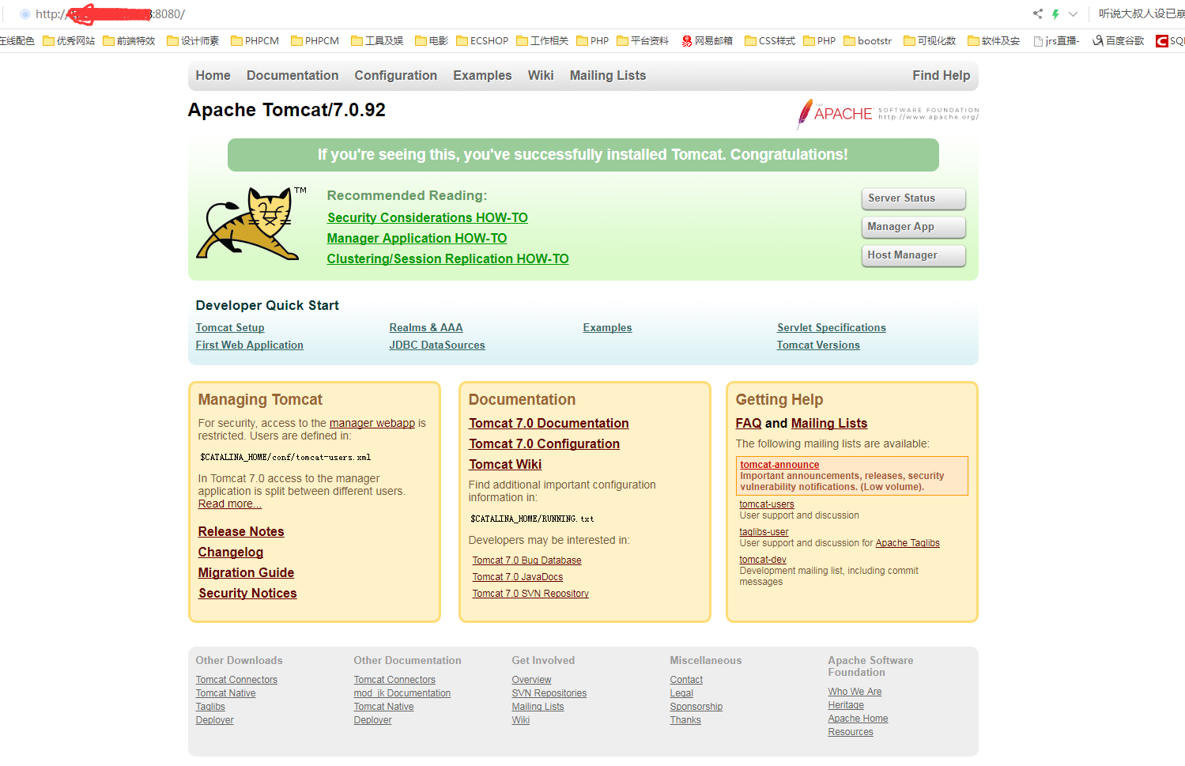Open Security Considerations HOW-TO link
This screenshot has width=1185, height=766.
tap(428, 218)
